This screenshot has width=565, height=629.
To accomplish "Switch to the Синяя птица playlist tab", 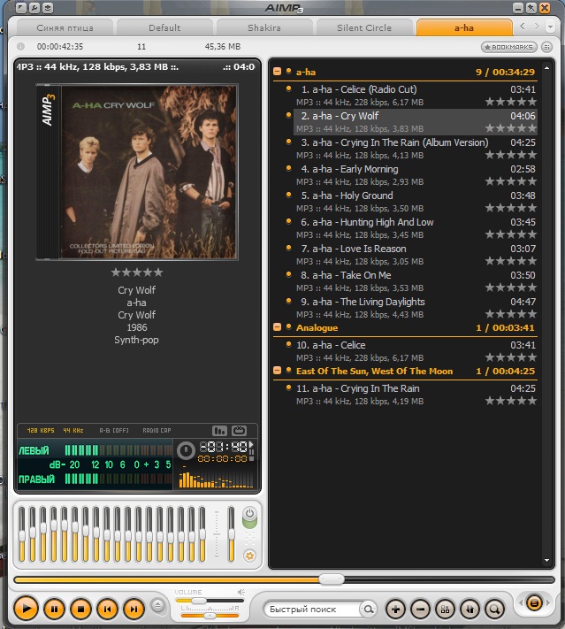I will tap(65, 27).
